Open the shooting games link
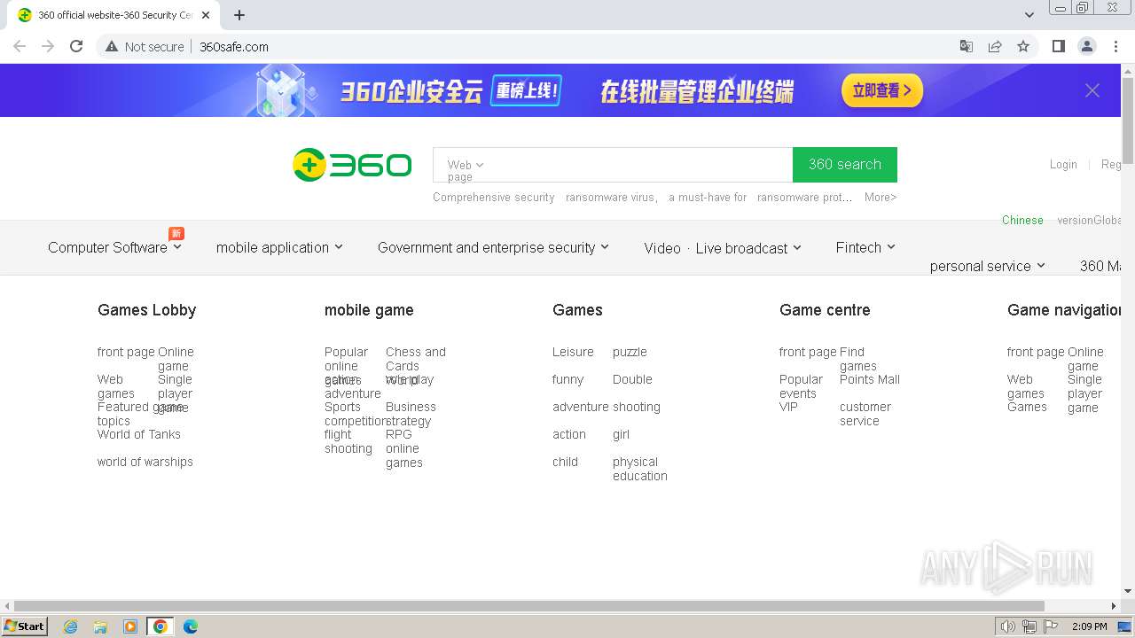This screenshot has height=638, width=1135. click(636, 407)
